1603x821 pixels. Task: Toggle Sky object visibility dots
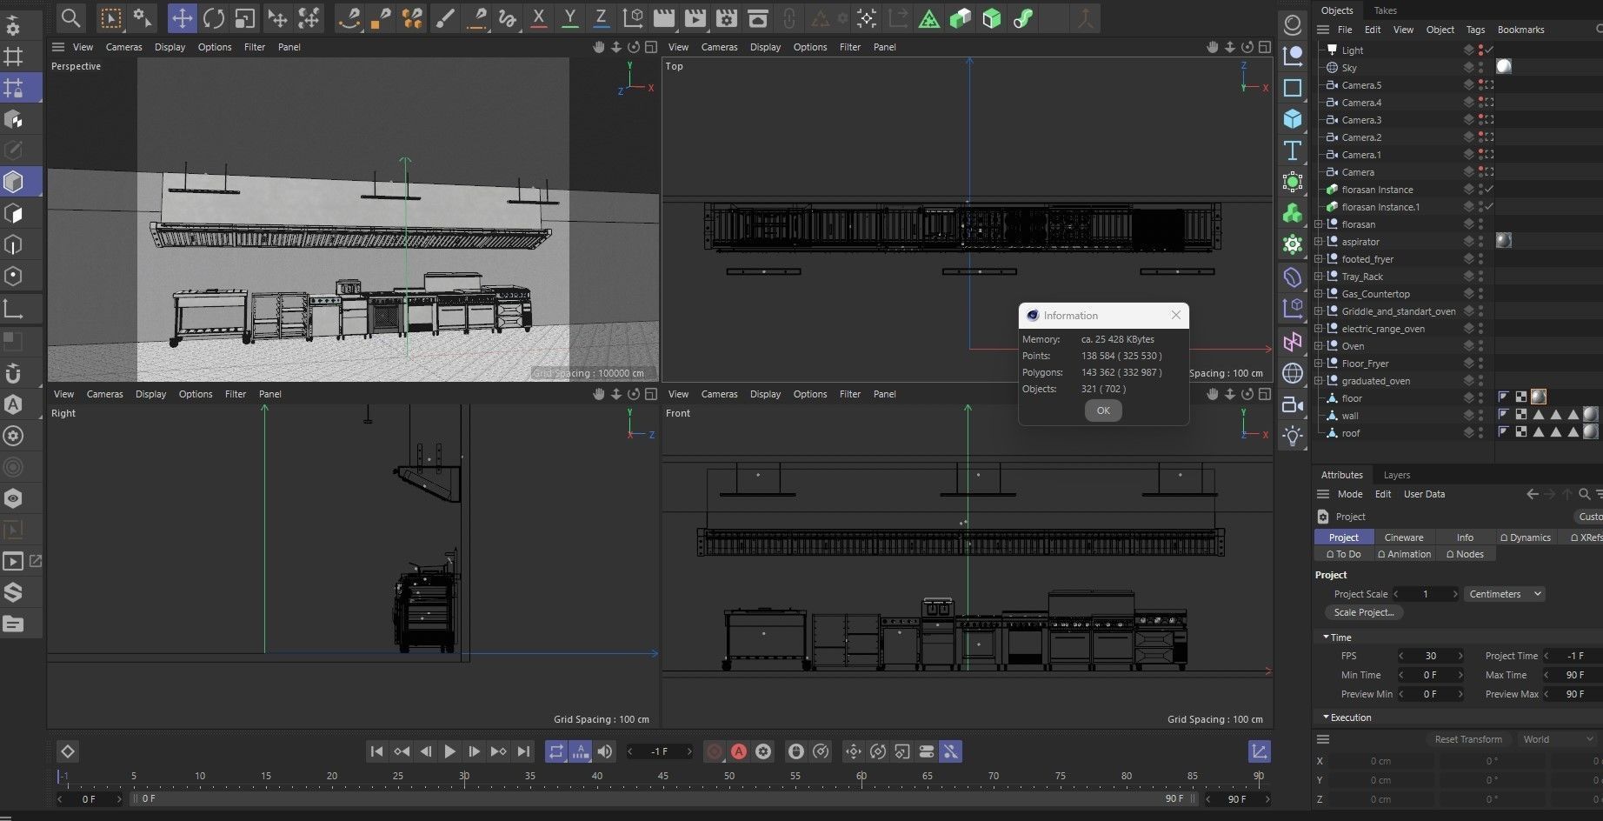1480,67
